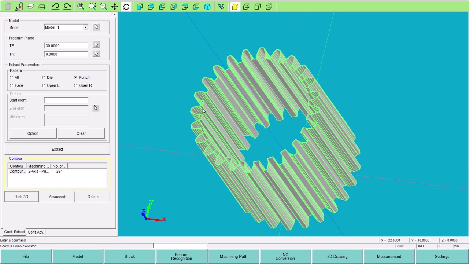469x264 pixels.
Task: Switch to front view cube icon
Action: point(140,6)
